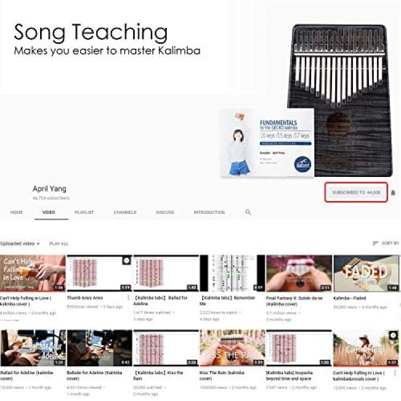The width and height of the screenshot is (401, 401).
Task: Click the Sort By icon
Action: pos(375,243)
